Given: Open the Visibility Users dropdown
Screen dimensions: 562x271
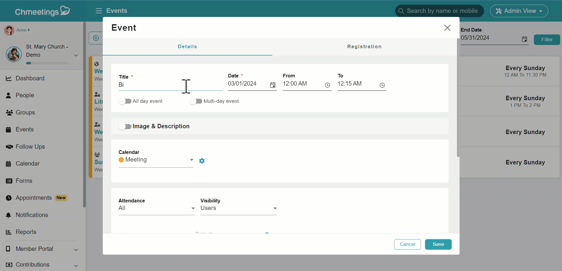Looking at the screenshot, I should tap(239, 208).
